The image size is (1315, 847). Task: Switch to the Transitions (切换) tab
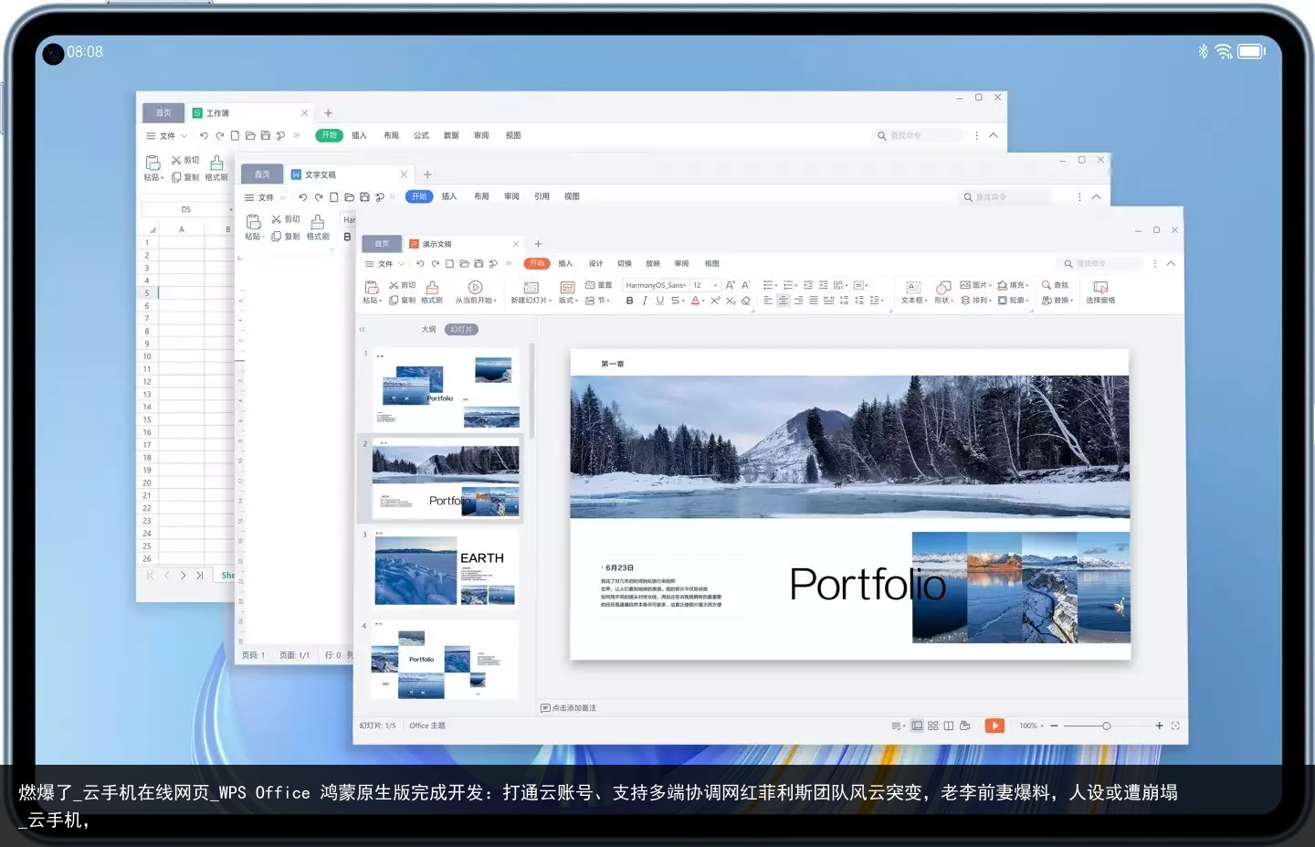[x=625, y=263]
